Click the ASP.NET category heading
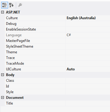Image resolution: width=110 pixels, height=112 pixels. pyautogui.click(x=13, y=12)
